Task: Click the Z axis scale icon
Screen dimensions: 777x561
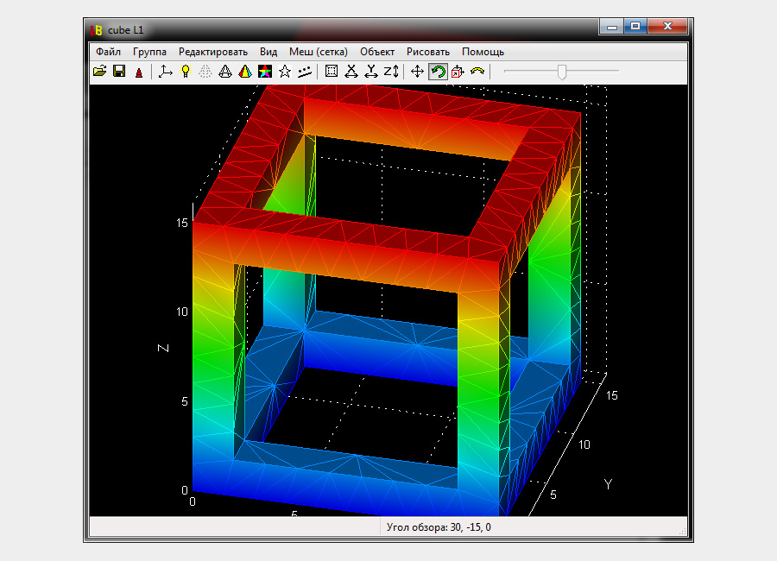Action: coord(391,72)
